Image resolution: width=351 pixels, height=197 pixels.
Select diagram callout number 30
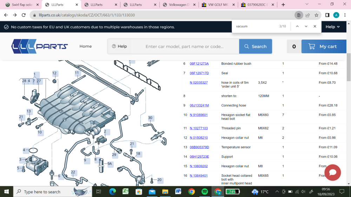coord(150,118)
